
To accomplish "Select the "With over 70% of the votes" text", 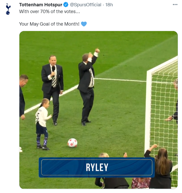I will tap(49, 11).
